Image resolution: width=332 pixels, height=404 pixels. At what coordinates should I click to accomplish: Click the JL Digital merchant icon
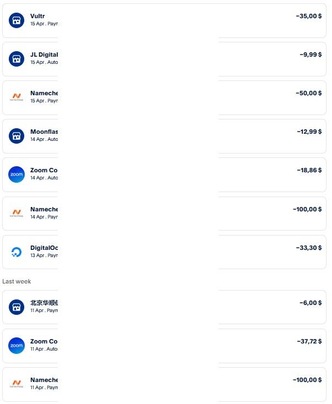(17, 59)
